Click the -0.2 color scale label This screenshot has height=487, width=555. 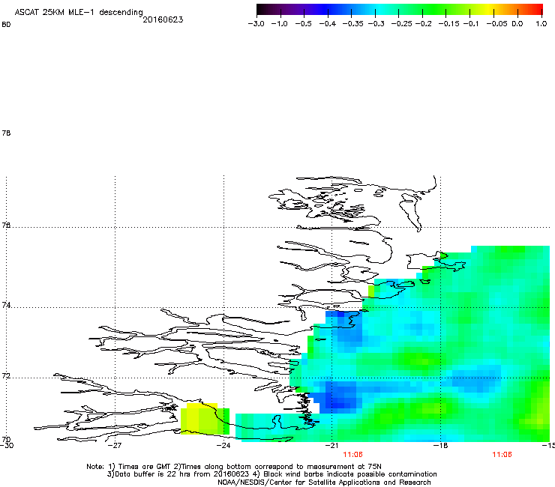point(423,24)
